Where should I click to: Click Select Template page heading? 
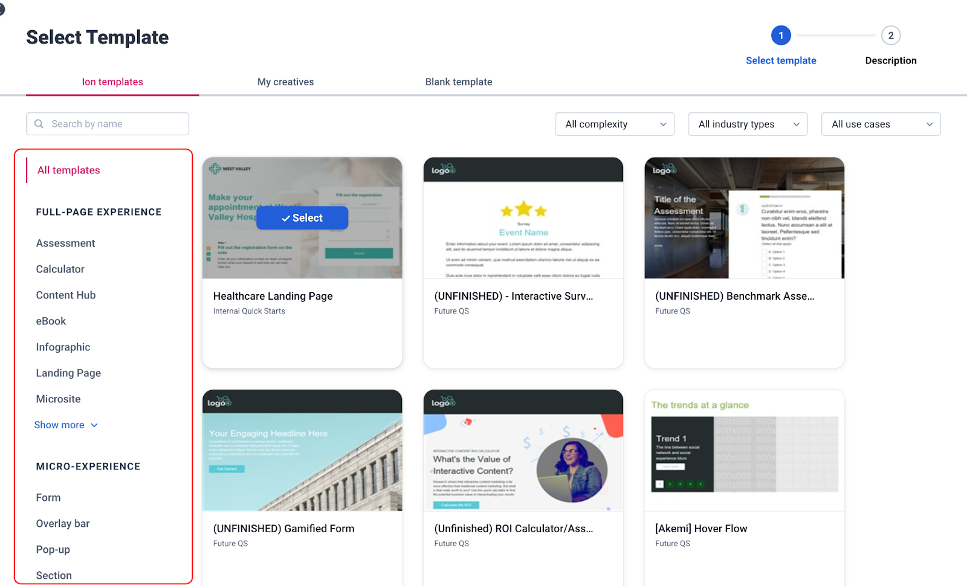pyautogui.click(x=97, y=37)
